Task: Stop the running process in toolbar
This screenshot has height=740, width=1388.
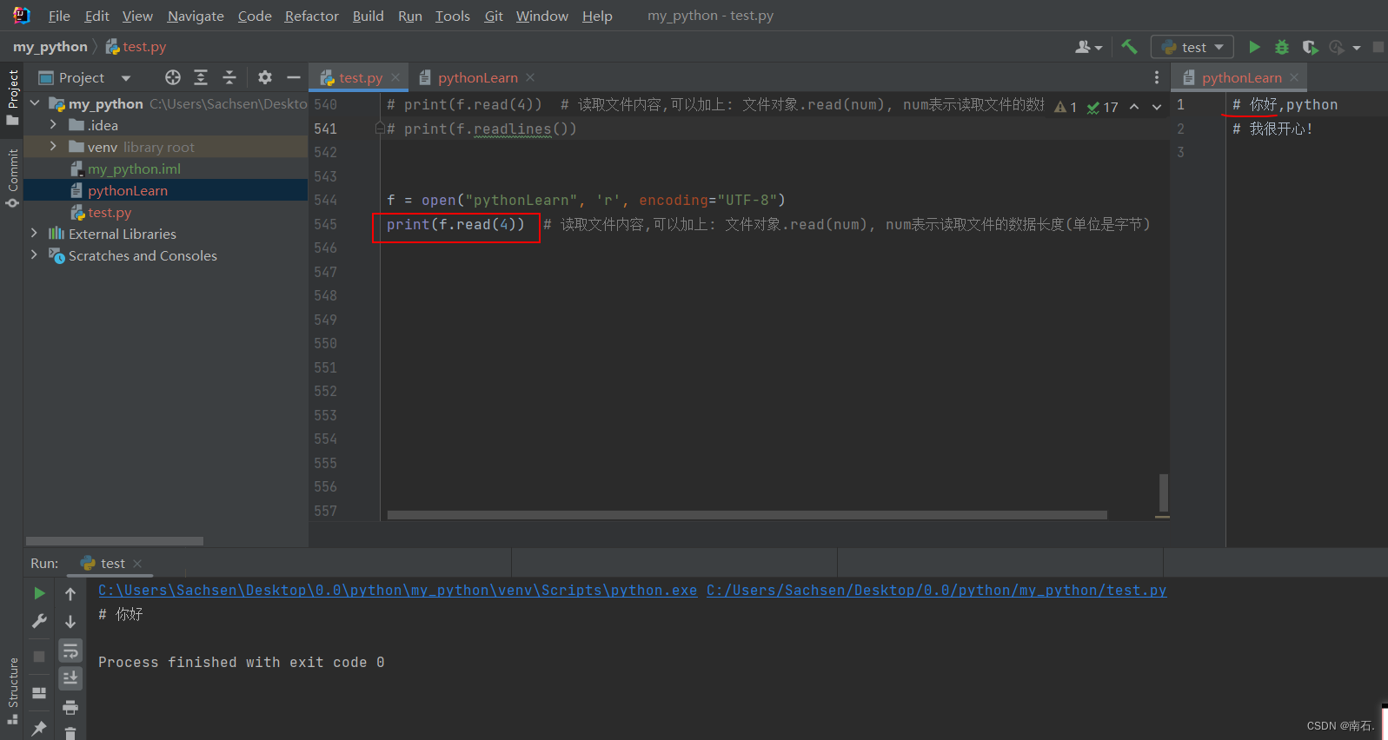Action: [x=1378, y=47]
